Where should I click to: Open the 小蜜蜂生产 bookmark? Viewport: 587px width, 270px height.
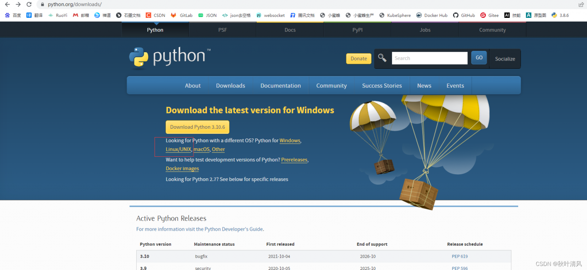coord(360,15)
